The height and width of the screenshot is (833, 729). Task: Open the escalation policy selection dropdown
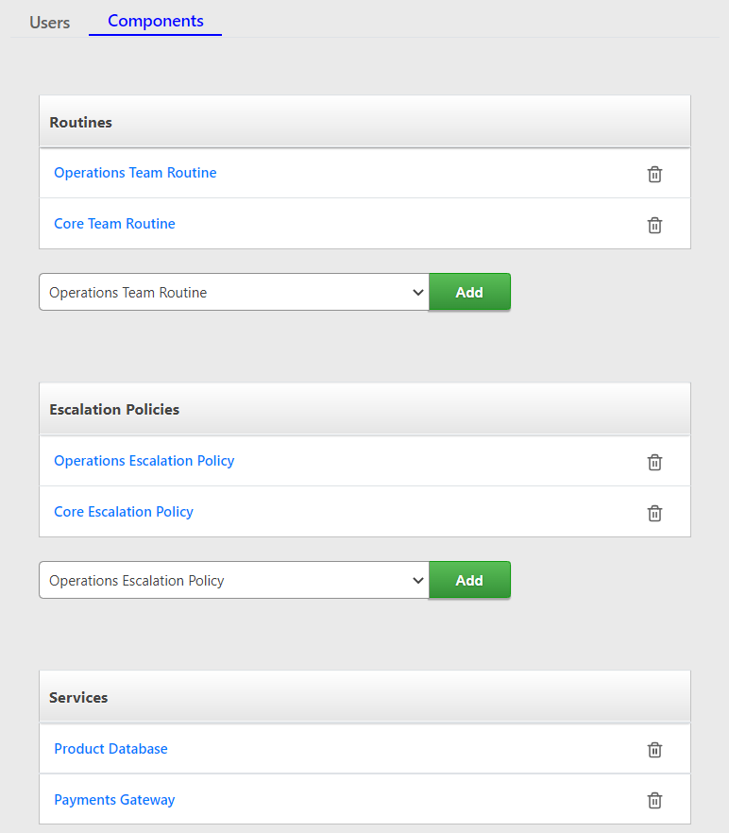click(234, 580)
